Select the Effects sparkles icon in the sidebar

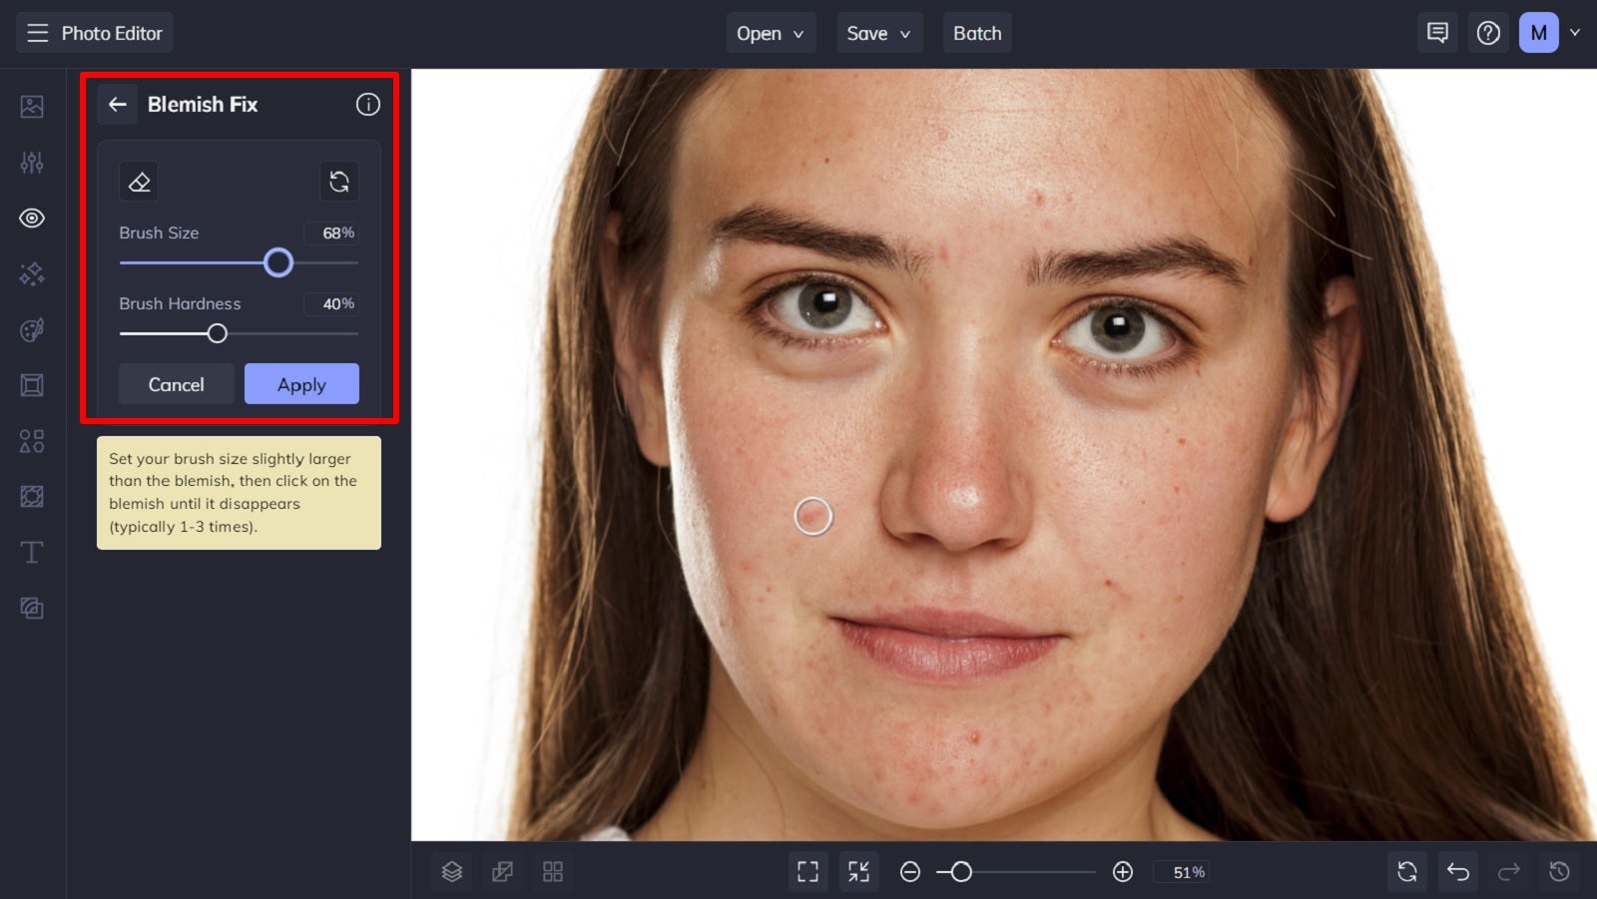[31, 273]
